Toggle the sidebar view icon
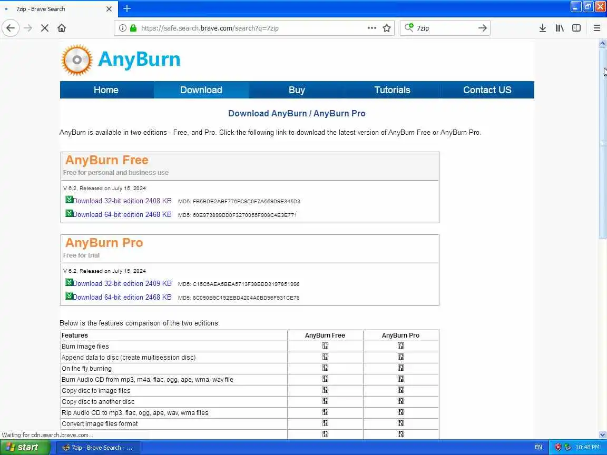The image size is (607, 455). 576,28
